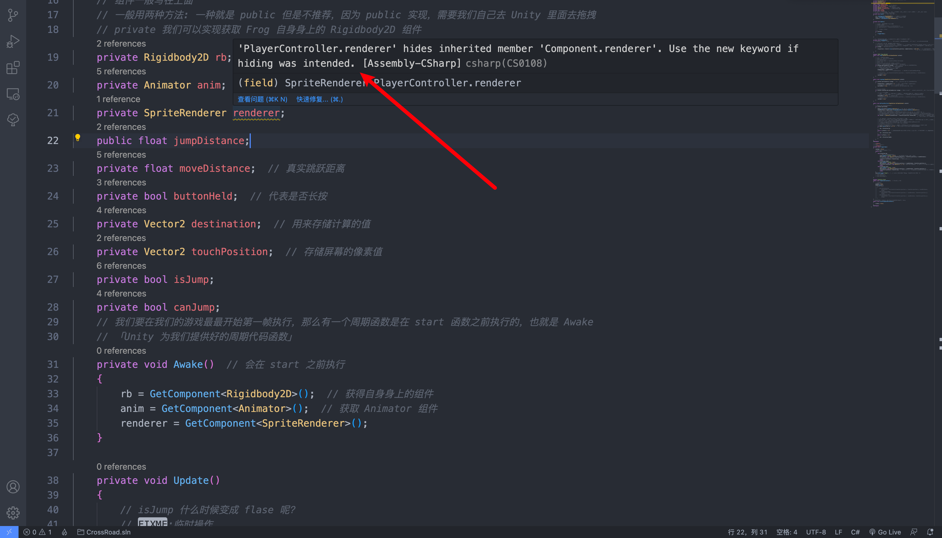The image size is (942, 538).
Task: Open the feedback icon in status bar
Action: pyautogui.click(x=914, y=532)
